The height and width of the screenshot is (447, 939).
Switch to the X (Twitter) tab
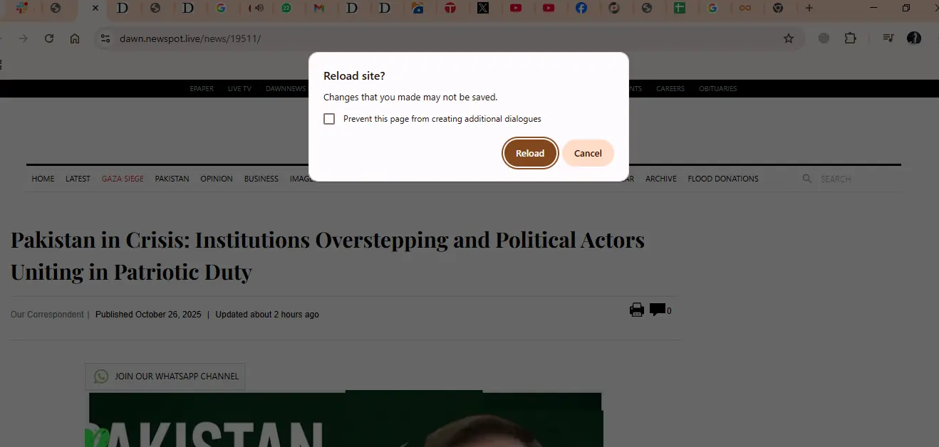tap(483, 9)
